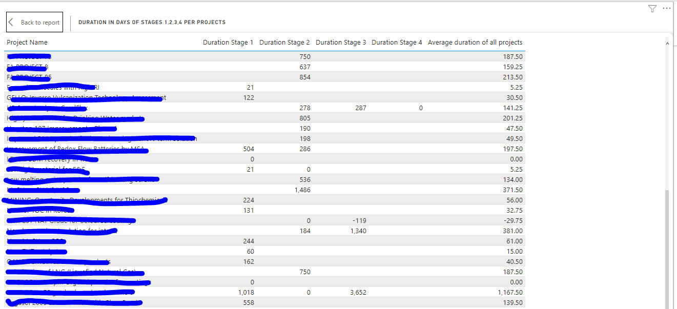
Task: Select the Stage 1 cell showing 131
Action: click(249, 211)
